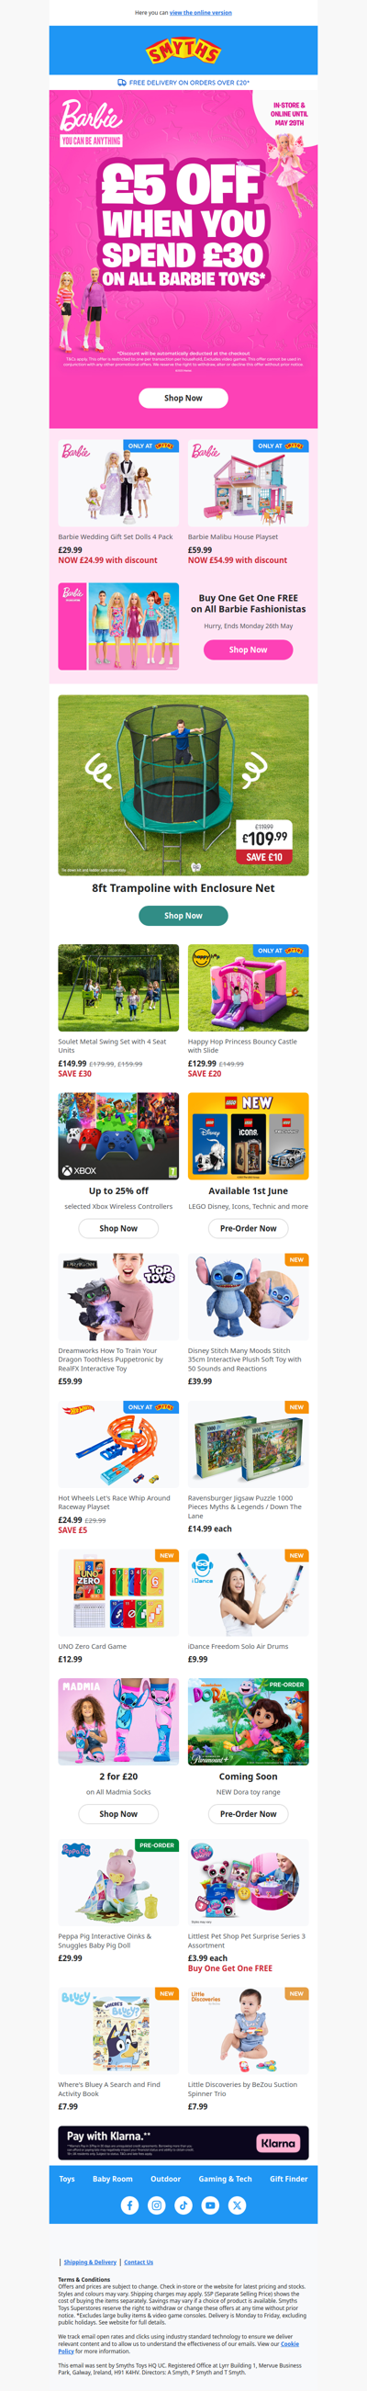Click the Smyths logo in the header
Viewport: 367px width, 2391px height.
click(183, 51)
